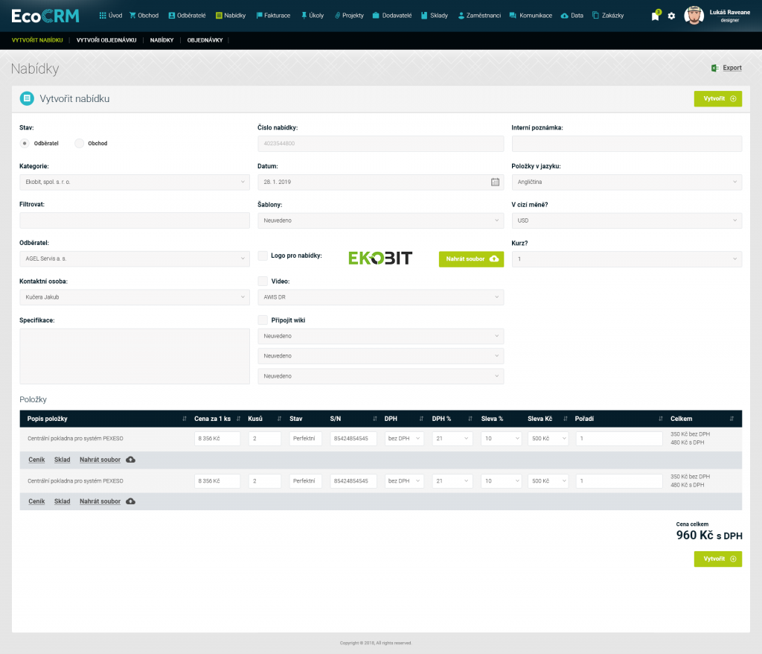Tick the Připojit wiki checkbox
Image resolution: width=762 pixels, height=654 pixels.
coord(263,320)
